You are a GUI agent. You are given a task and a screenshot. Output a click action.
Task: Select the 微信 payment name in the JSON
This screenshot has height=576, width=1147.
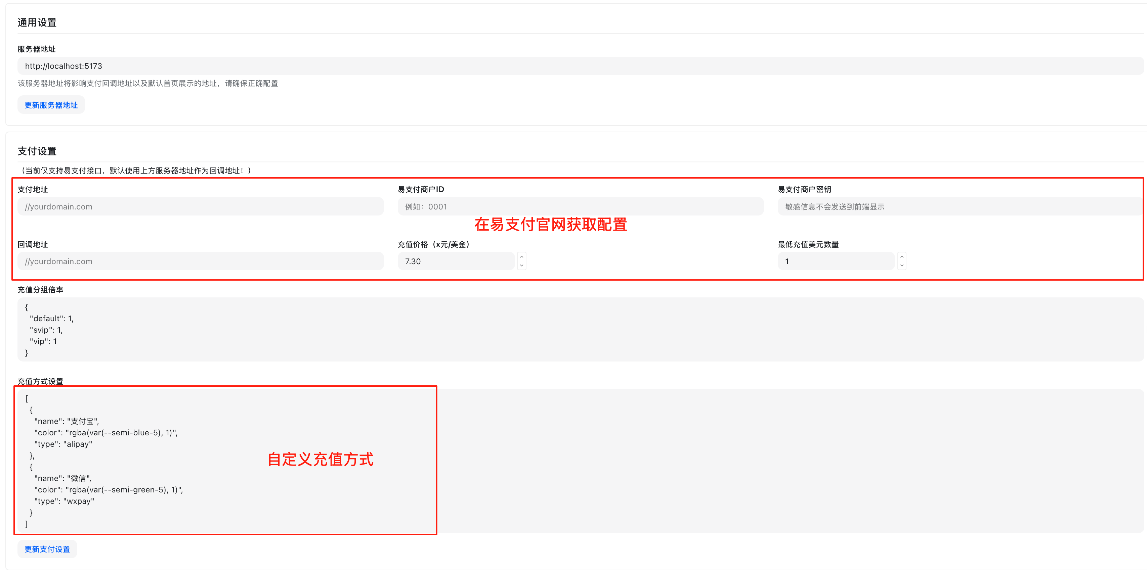(x=79, y=478)
